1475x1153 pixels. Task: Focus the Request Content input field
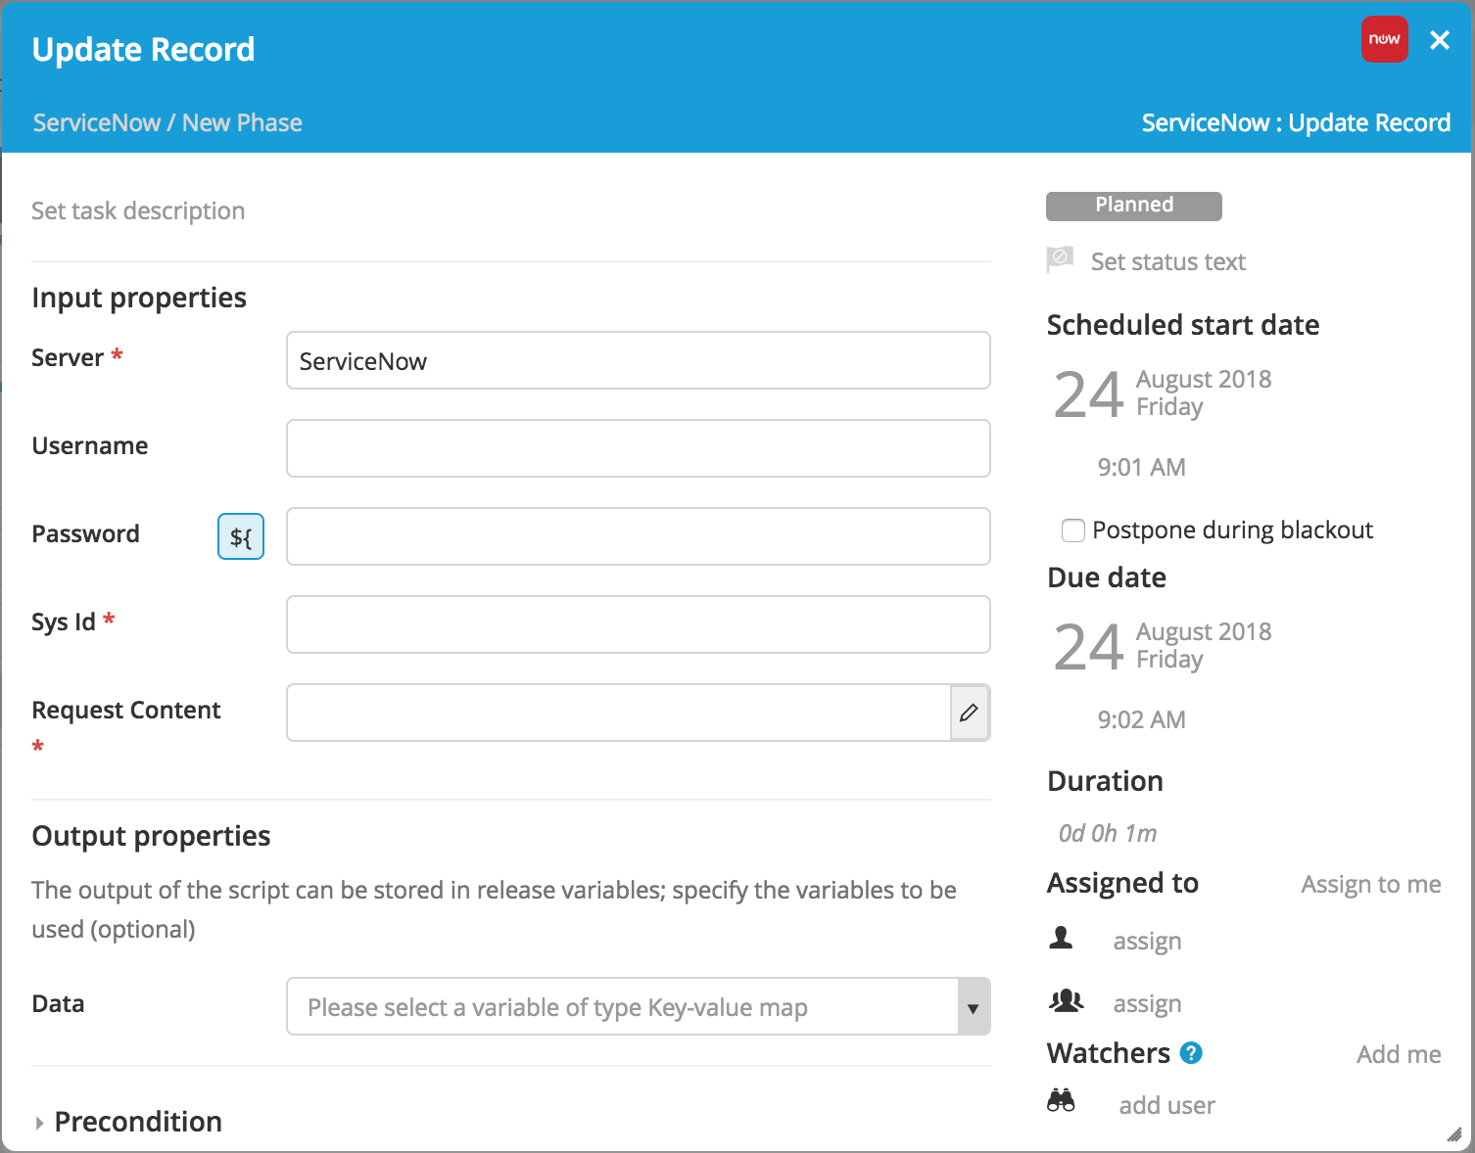click(619, 713)
